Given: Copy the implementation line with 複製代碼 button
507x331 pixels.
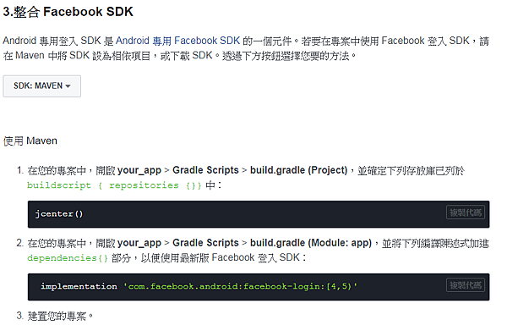Looking at the screenshot, I should (x=466, y=285).
